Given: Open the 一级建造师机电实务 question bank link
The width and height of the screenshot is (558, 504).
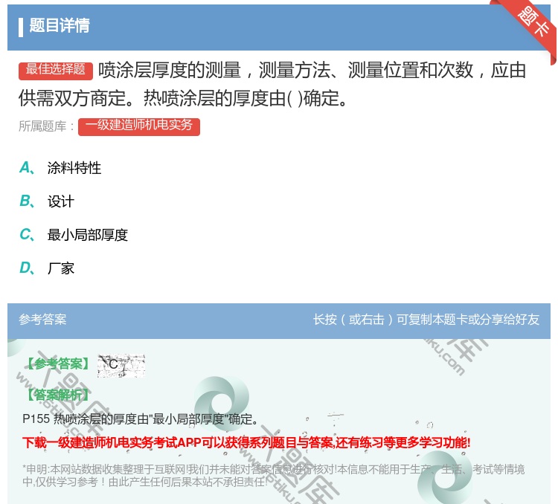Looking at the screenshot, I should coord(139,126).
